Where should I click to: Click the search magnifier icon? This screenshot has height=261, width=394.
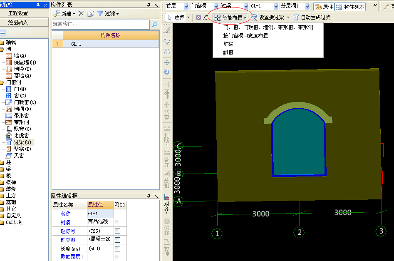click(x=155, y=25)
